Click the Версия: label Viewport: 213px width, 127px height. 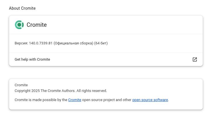21,43
